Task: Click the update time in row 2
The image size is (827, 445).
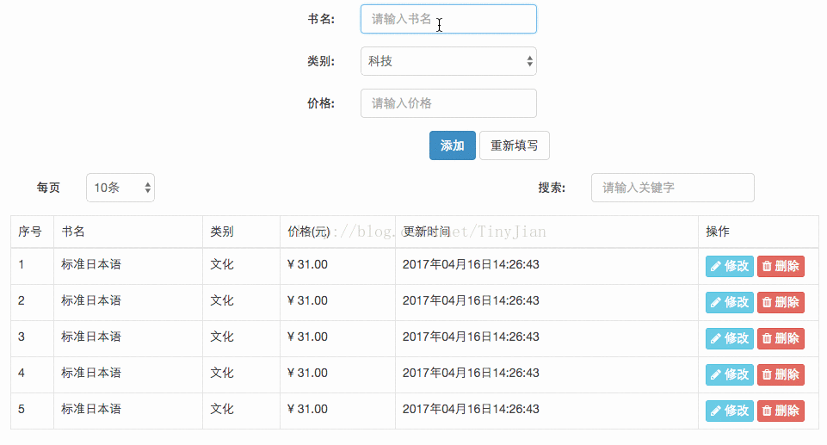Action: (471, 300)
